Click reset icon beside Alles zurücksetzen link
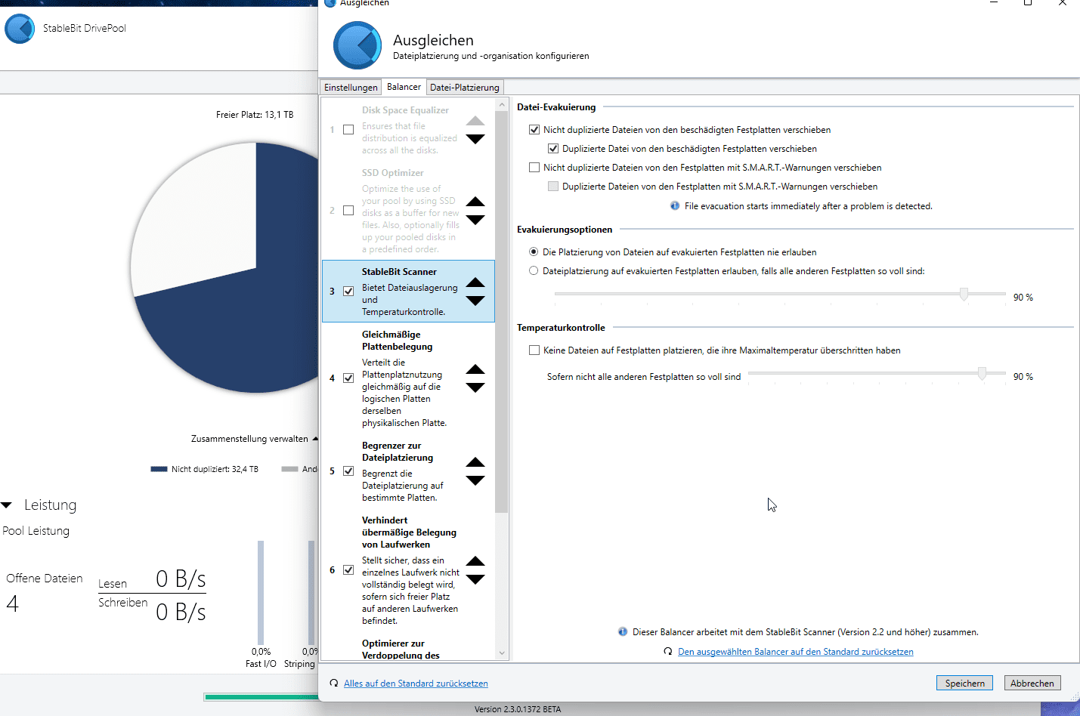 pyautogui.click(x=334, y=683)
